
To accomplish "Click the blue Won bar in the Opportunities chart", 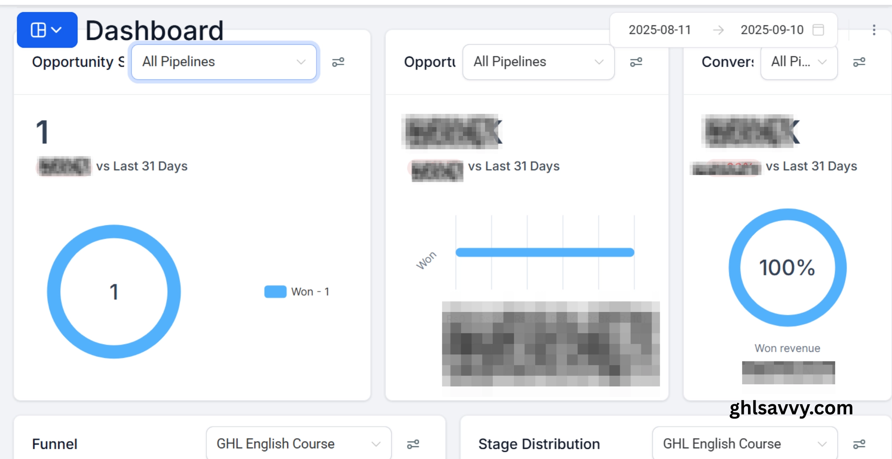I will 544,252.
